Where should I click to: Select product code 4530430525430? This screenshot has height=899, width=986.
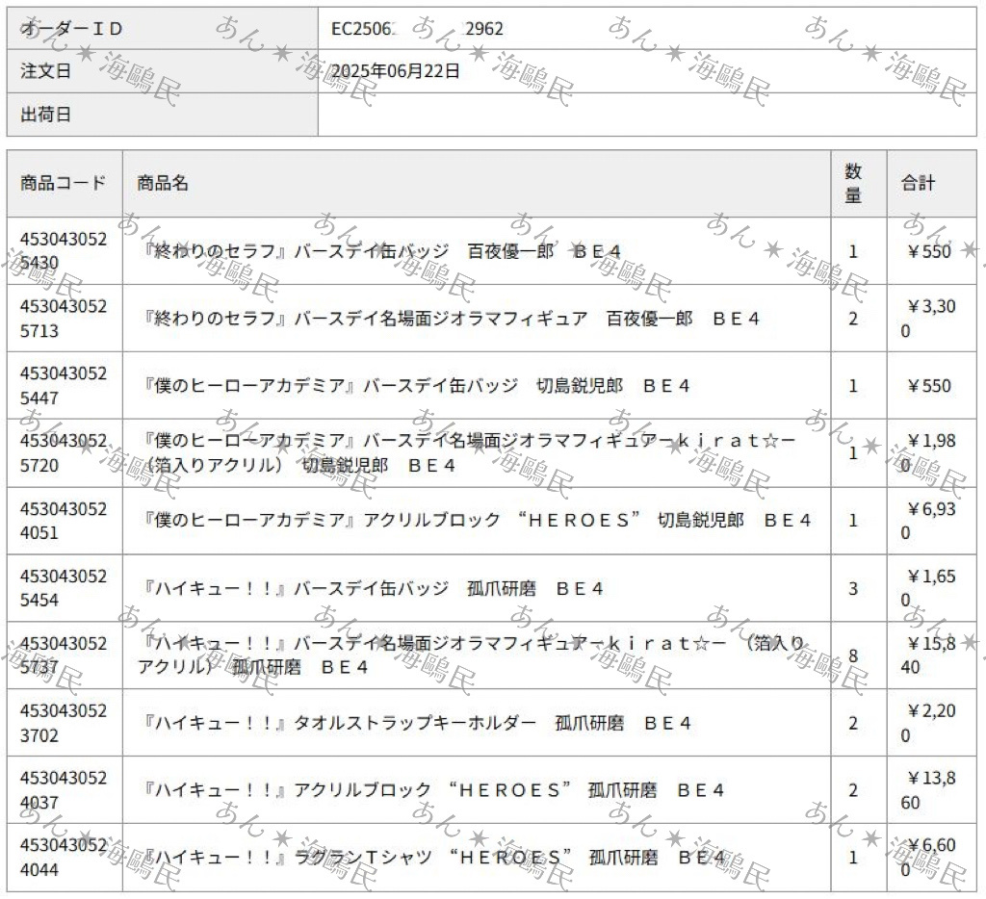[x=64, y=251]
